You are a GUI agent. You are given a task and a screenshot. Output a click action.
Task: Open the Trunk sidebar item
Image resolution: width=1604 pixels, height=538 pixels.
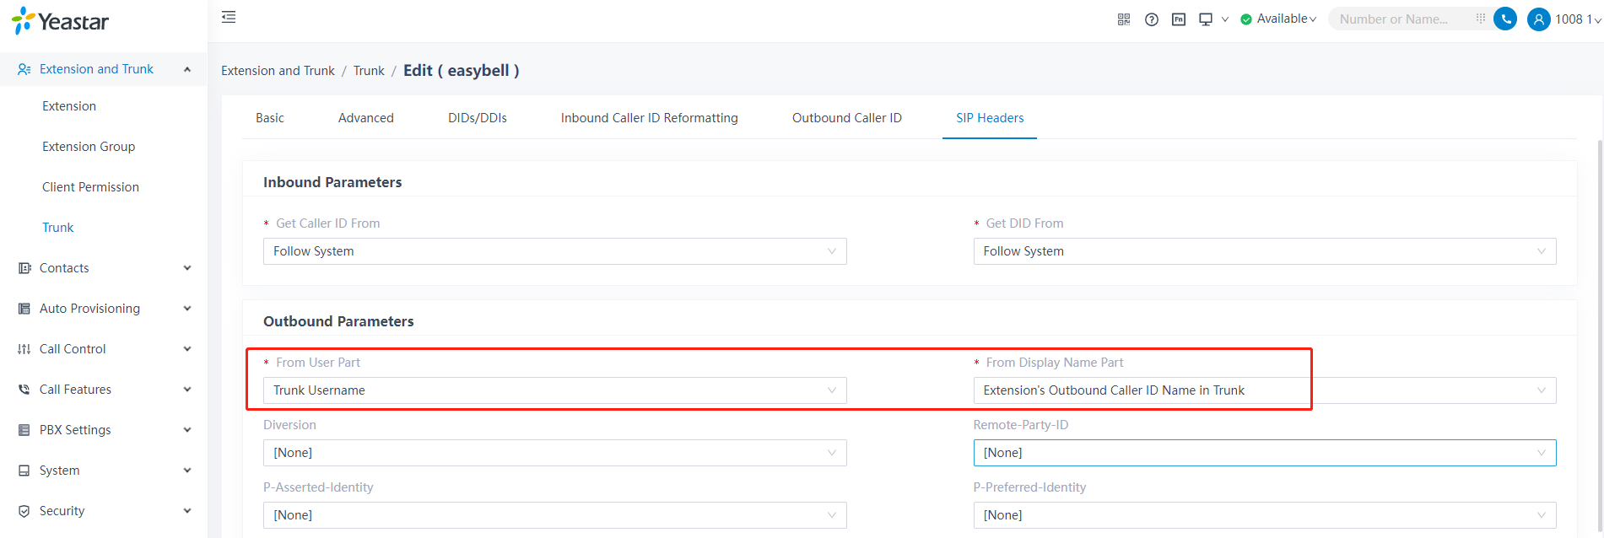pyautogui.click(x=58, y=228)
